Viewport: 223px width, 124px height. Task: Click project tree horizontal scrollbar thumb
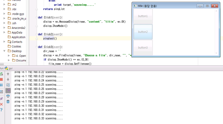(2, 64)
